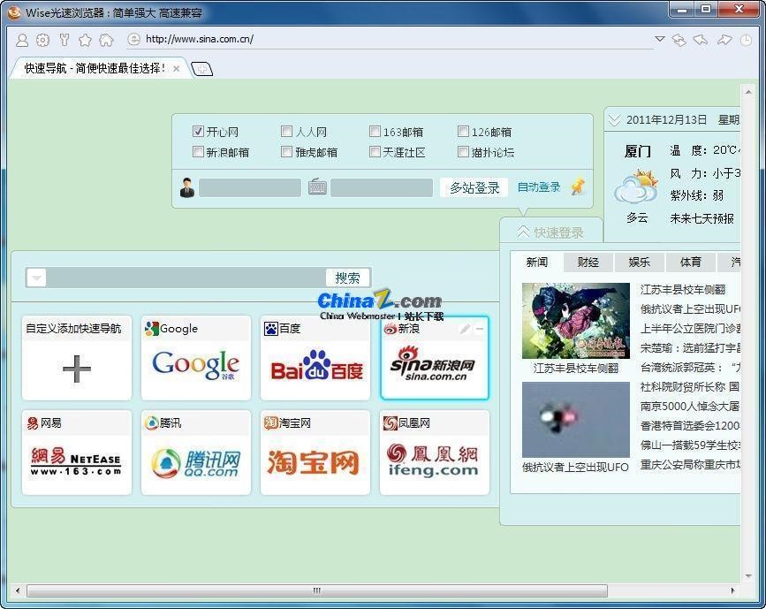Collapse the 快速登录 panel
Viewport: 766px width, 609px height.
click(x=523, y=232)
